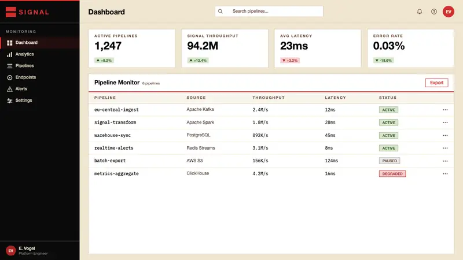Open more options for eu-central-ingest

(445, 110)
